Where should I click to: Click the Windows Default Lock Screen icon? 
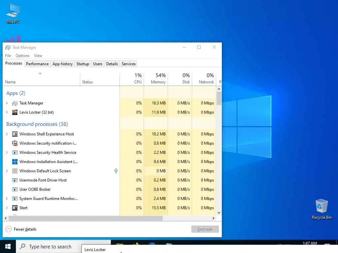point(15,171)
